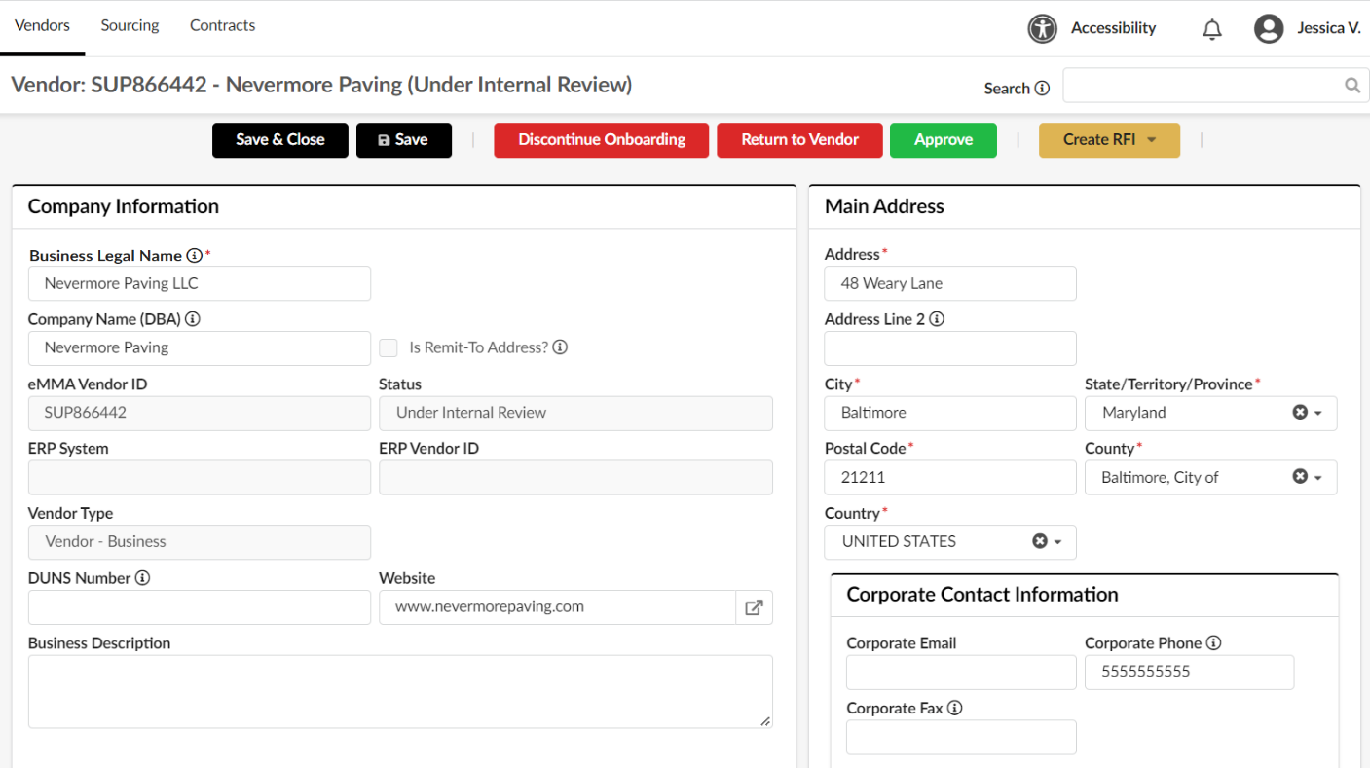Clear the Baltimore, City of county selection

coord(1299,477)
